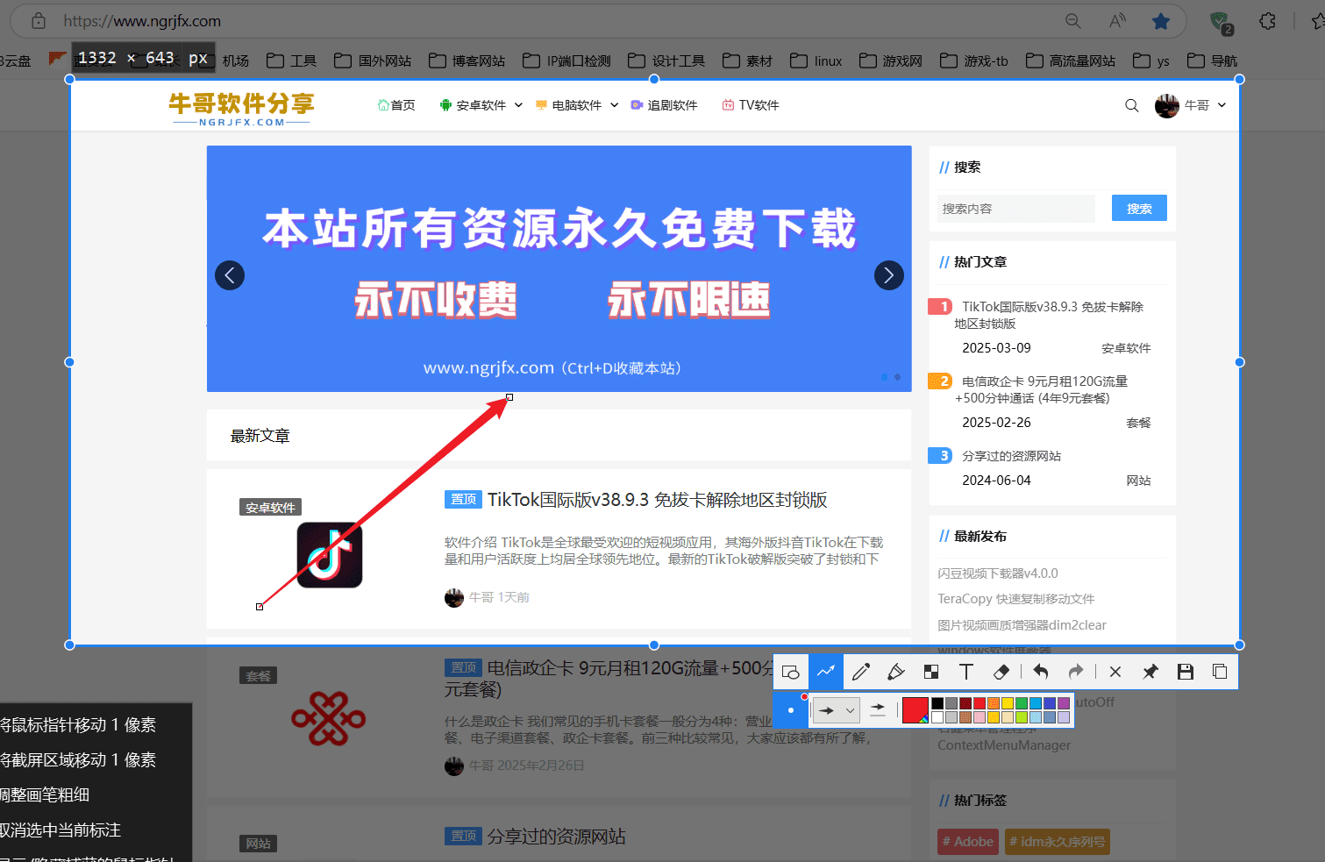
Task: Click the read aloud icon
Action: (x=1117, y=21)
